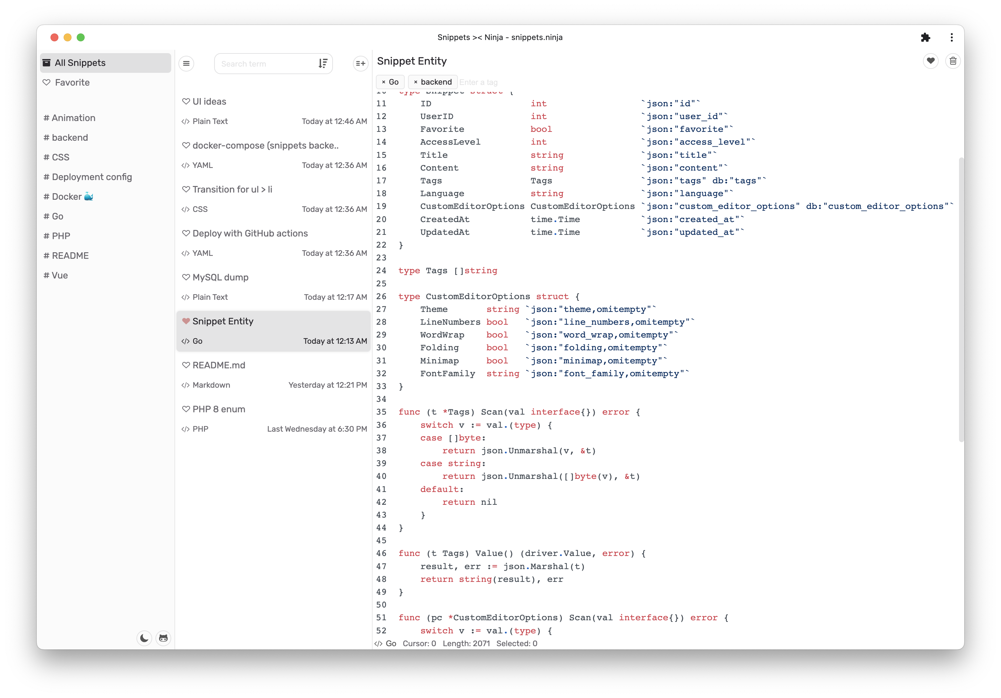This screenshot has height=698, width=1001.
Task: Remove the backend tag with its x
Action: pyautogui.click(x=416, y=82)
